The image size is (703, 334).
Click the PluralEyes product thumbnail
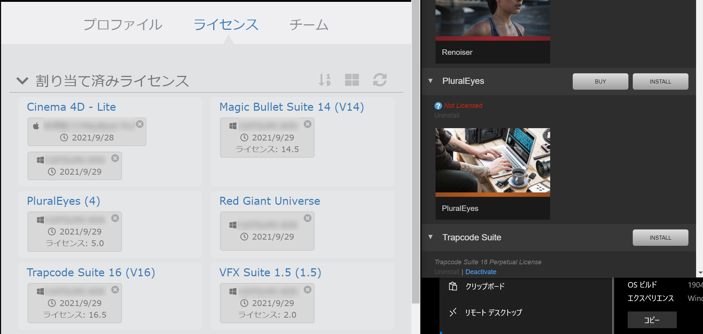492,160
